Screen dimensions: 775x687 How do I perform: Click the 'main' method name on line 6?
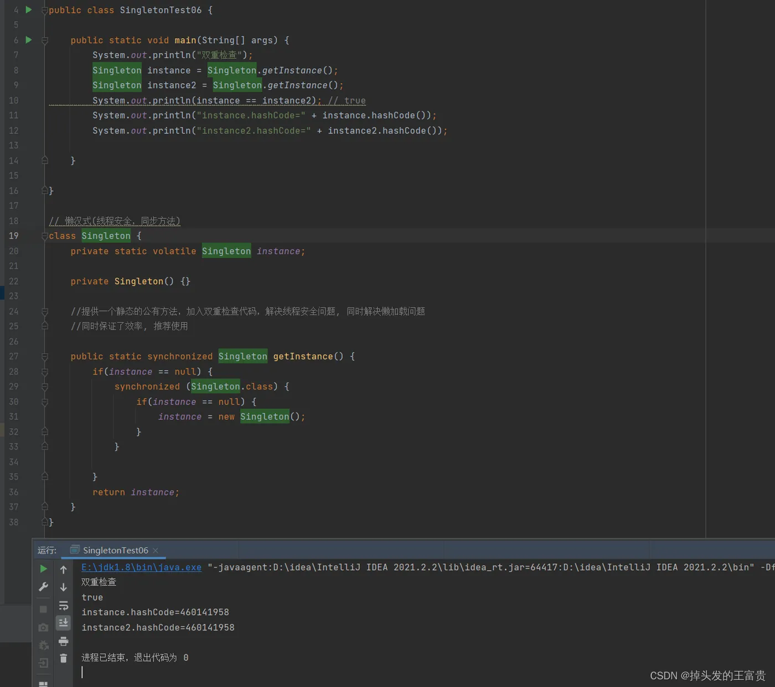coord(185,40)
